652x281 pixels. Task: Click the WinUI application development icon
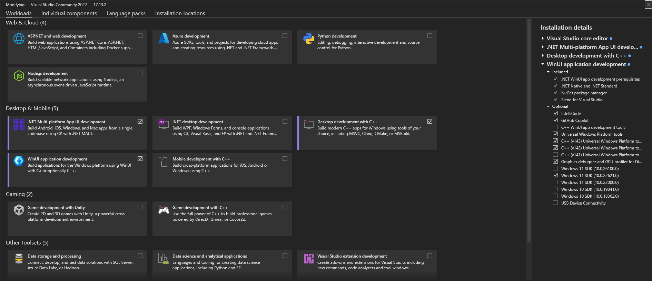coord(19,161)
